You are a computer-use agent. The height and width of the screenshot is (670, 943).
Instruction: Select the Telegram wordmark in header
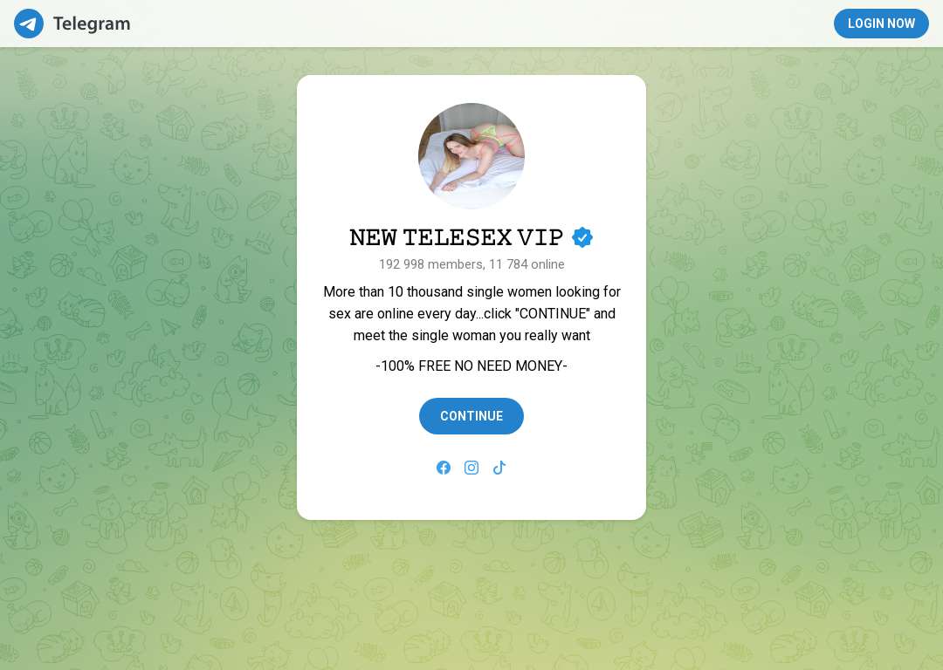point(92,24)
